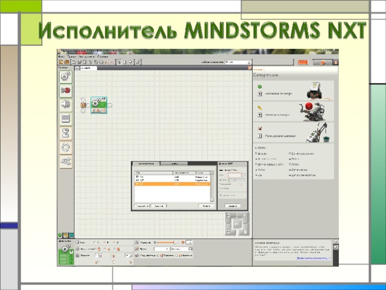Viewport: 386px width, 290px height.
Task: Click the Power value input field
Action: tap(189, 243)
